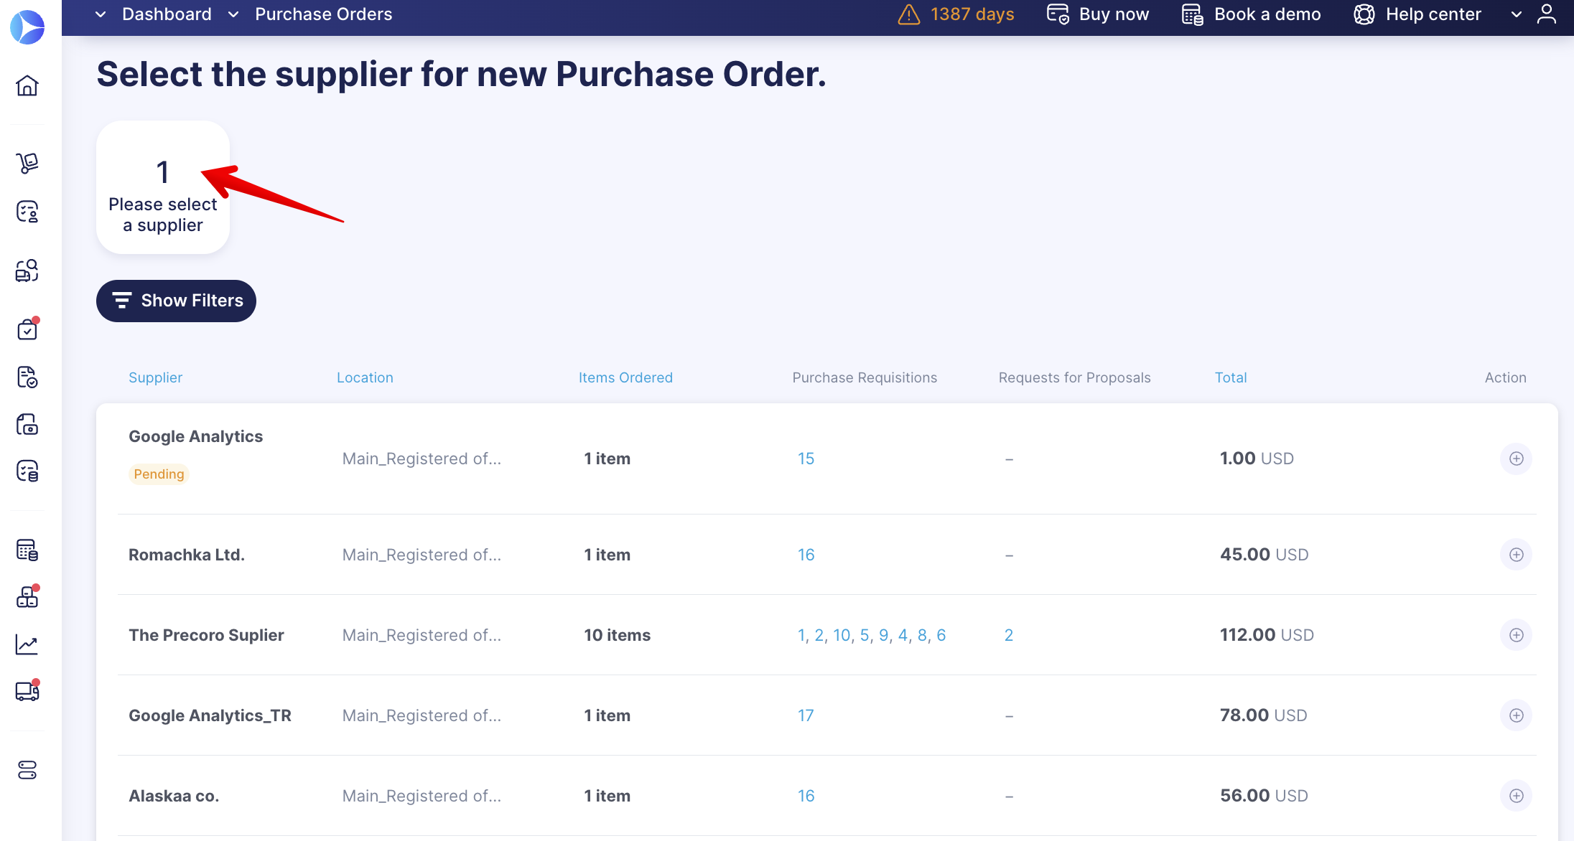Screen dimensions: 1574x841
Task: Go to Purchase Orders in breadcrumb
Action: click(x=324, y=14)
